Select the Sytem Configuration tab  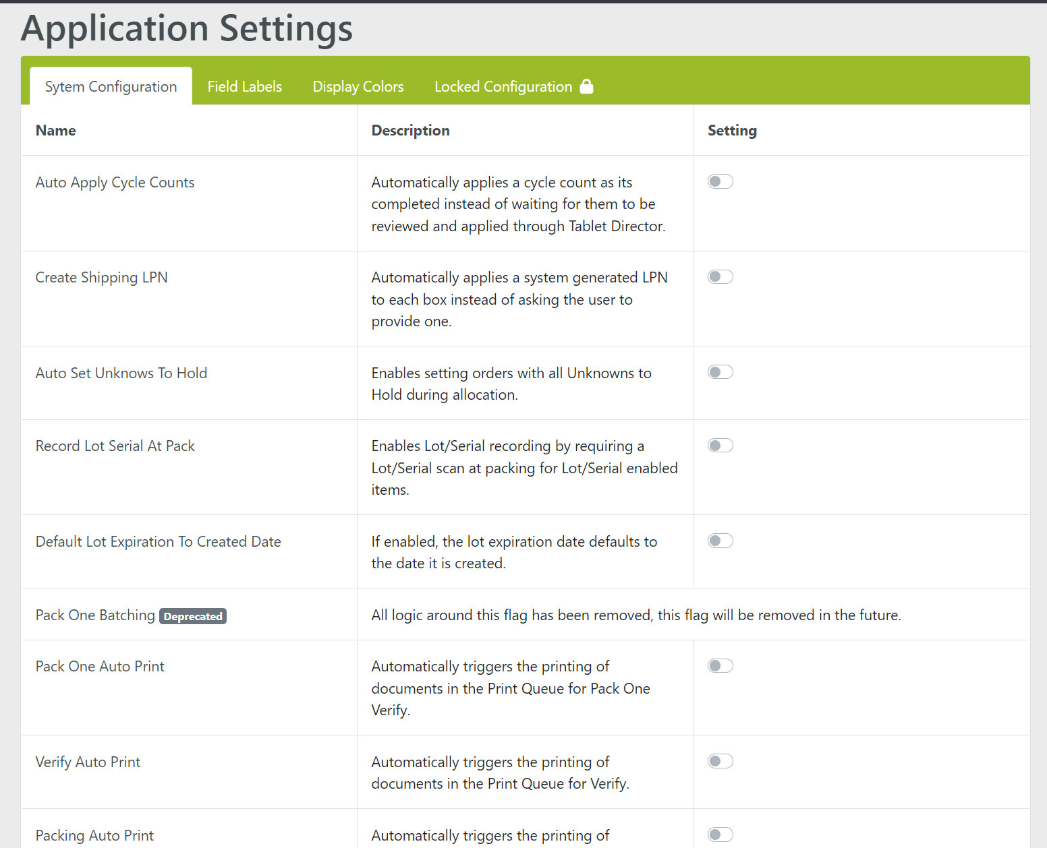[111, 86]
